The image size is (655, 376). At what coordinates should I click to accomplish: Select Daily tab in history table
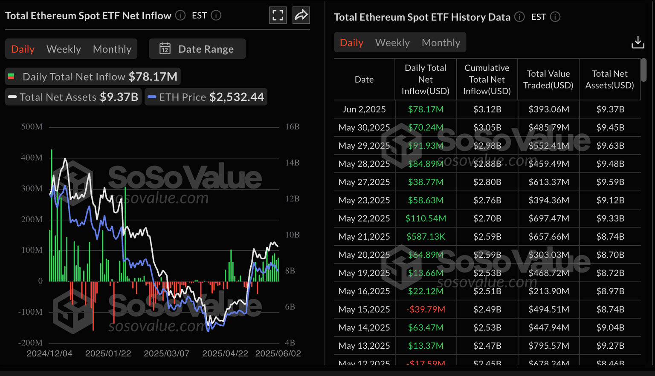click(351, 43)
